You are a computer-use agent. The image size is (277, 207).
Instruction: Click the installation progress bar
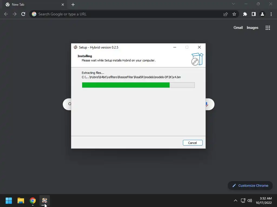(138, 85)
